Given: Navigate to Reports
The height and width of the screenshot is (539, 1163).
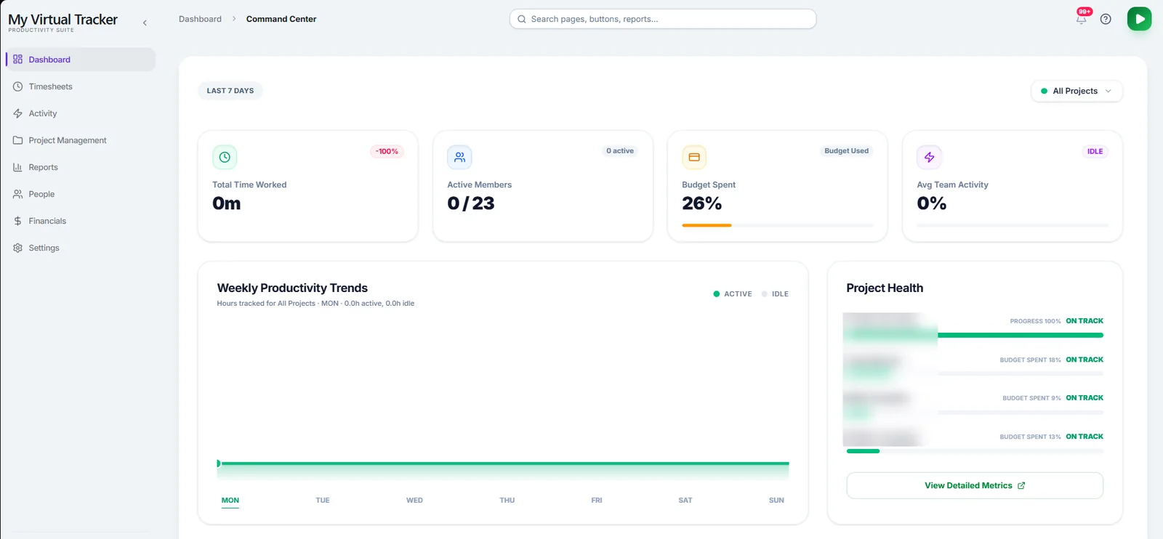Looking at the screenshot, I should [x=80, y=167].
